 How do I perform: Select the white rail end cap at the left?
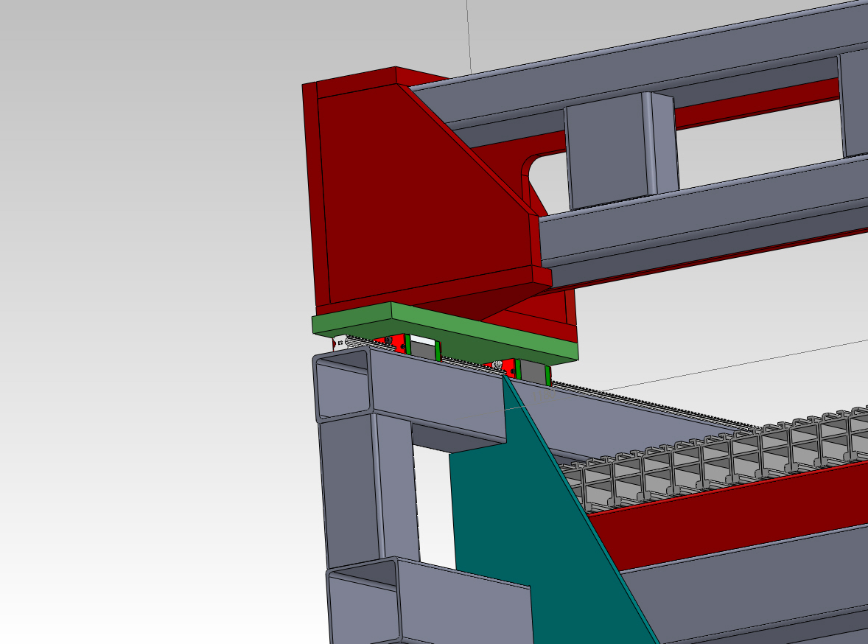[x=339, y=343]
